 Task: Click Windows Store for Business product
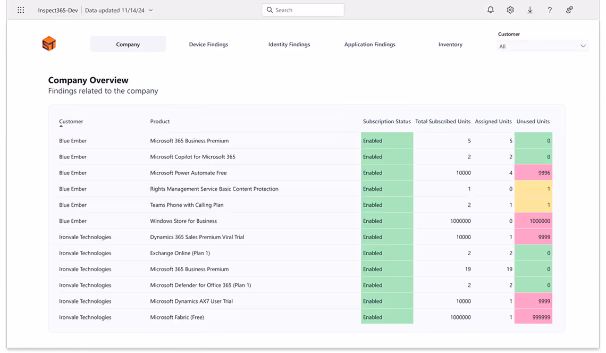pyautogui.click(x=183, y=221)
